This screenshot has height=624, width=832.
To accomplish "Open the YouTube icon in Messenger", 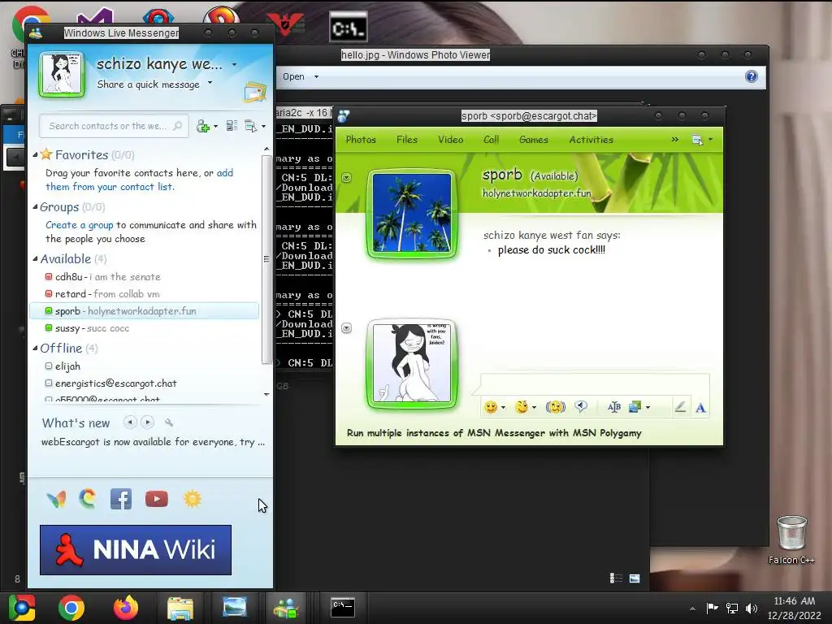I will [157, 499].
